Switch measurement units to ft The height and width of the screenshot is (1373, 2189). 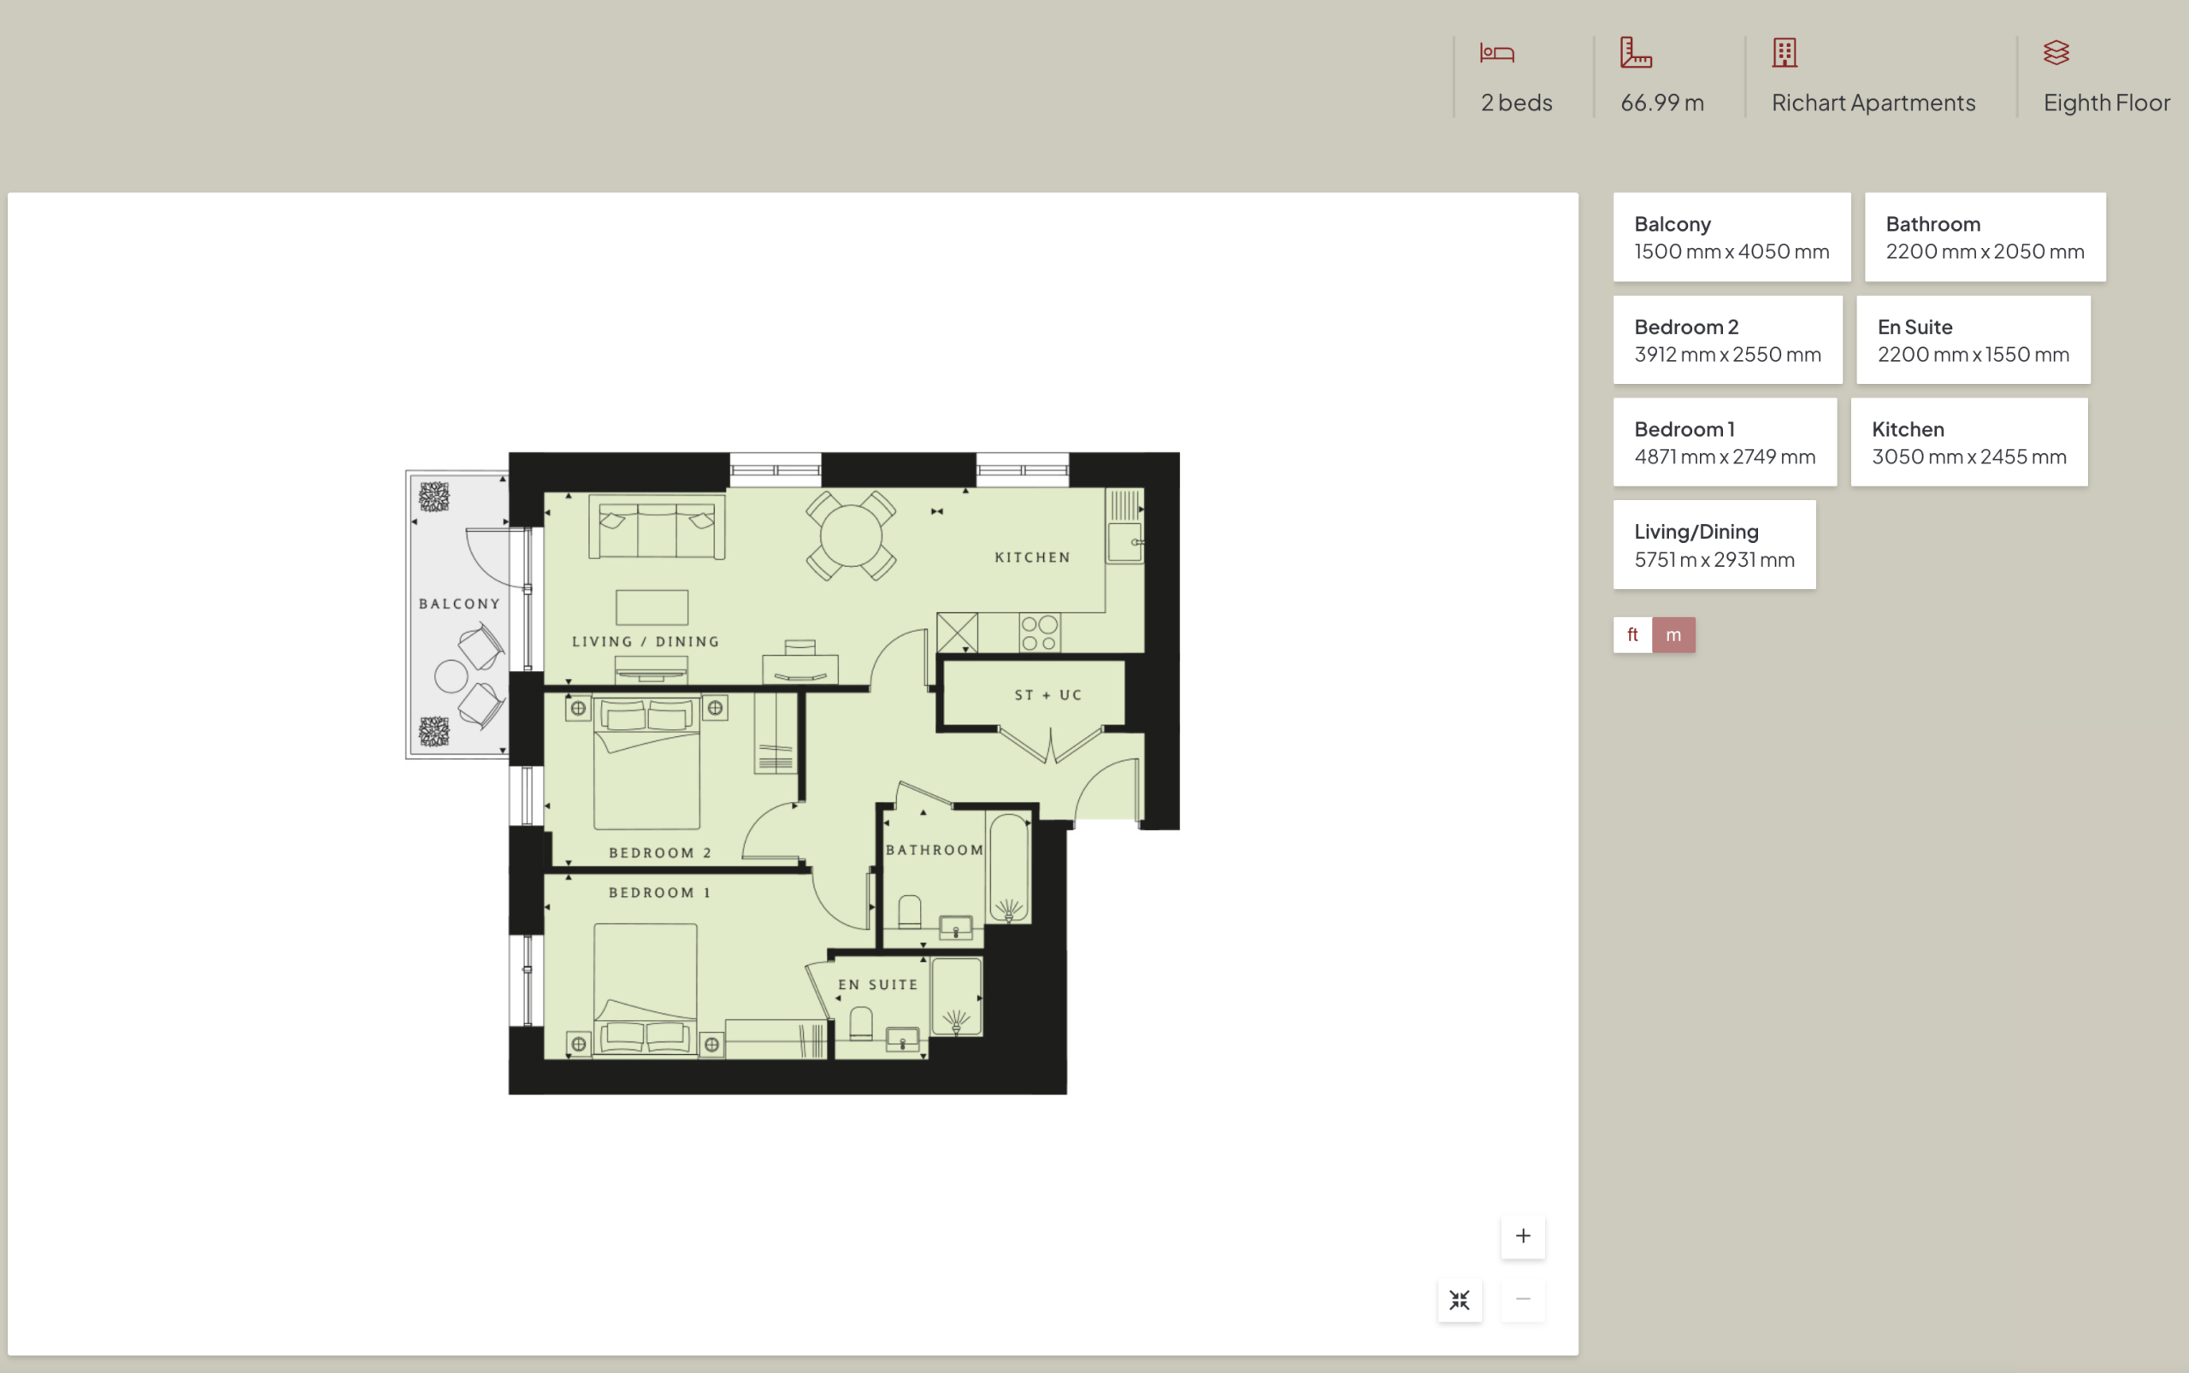click(x=1632, y=634)
